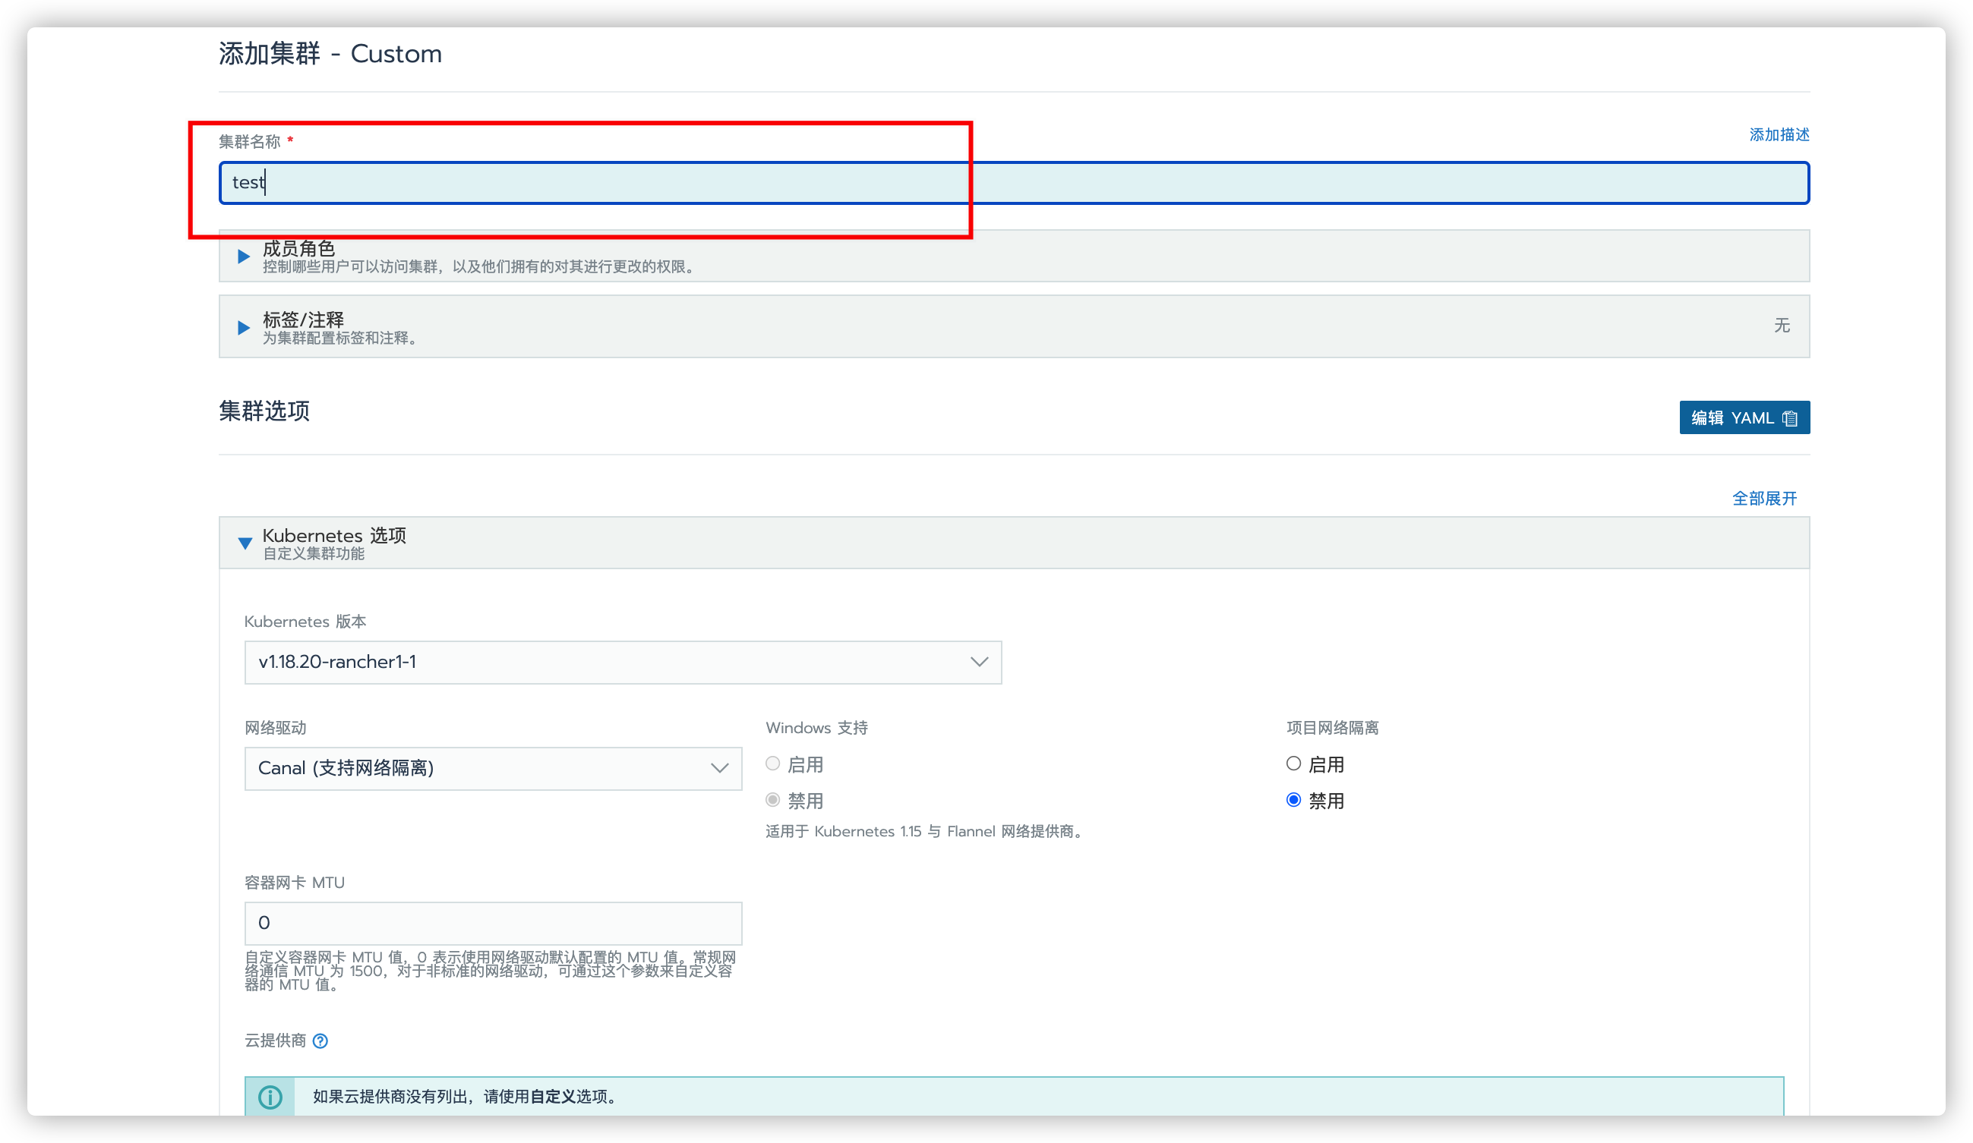Viewport: 1973px width, 1143px height.
Task: Click the 添加集群 - Custom heading
Action: pyautogui.click(x=330, y=54)
